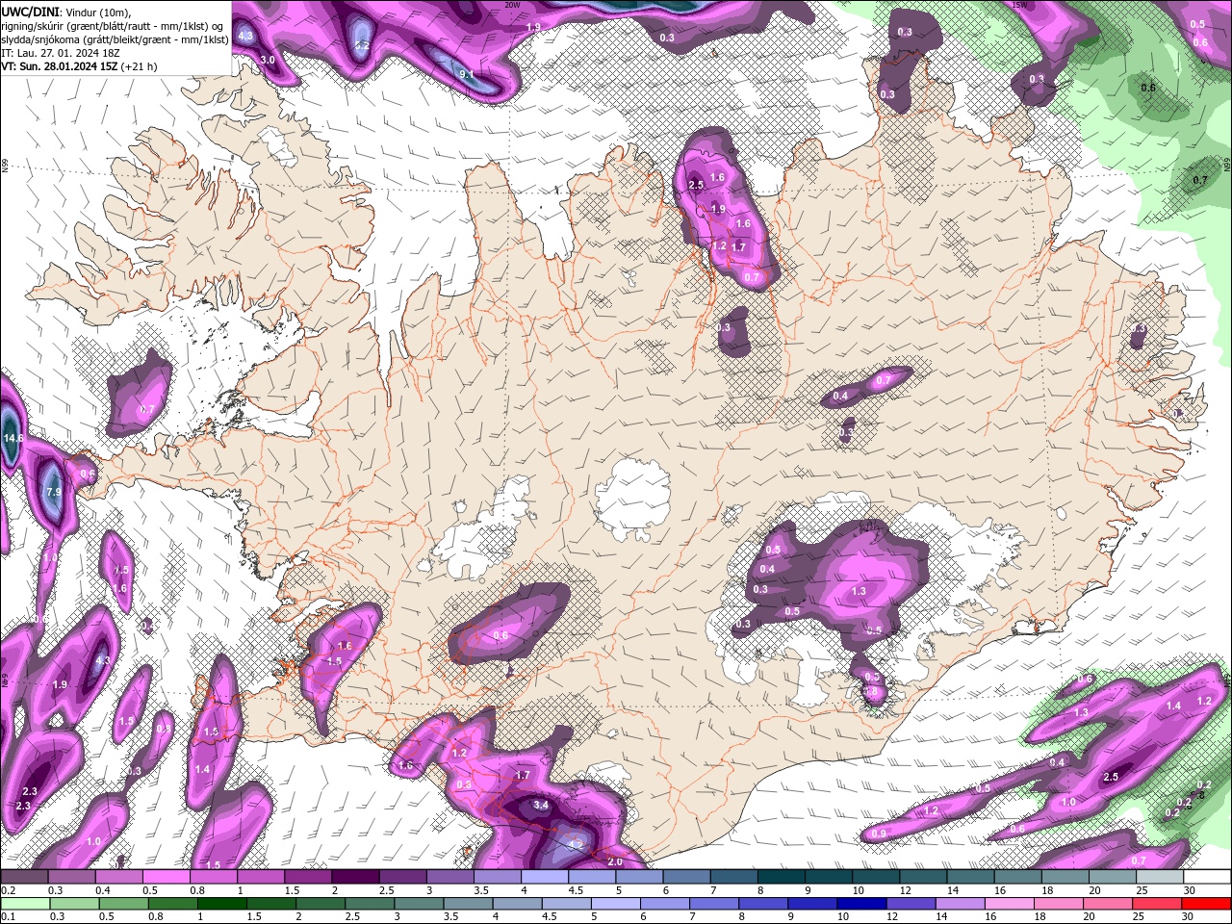Click the UWC/DINI title in the header box
Viewport: 1232px width, 924px height.
31,11
